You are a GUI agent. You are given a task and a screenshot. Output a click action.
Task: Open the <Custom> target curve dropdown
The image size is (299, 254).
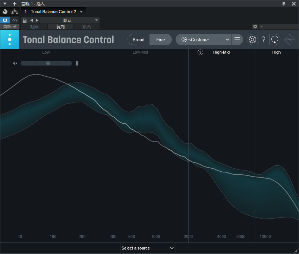[x=204, y=39]
